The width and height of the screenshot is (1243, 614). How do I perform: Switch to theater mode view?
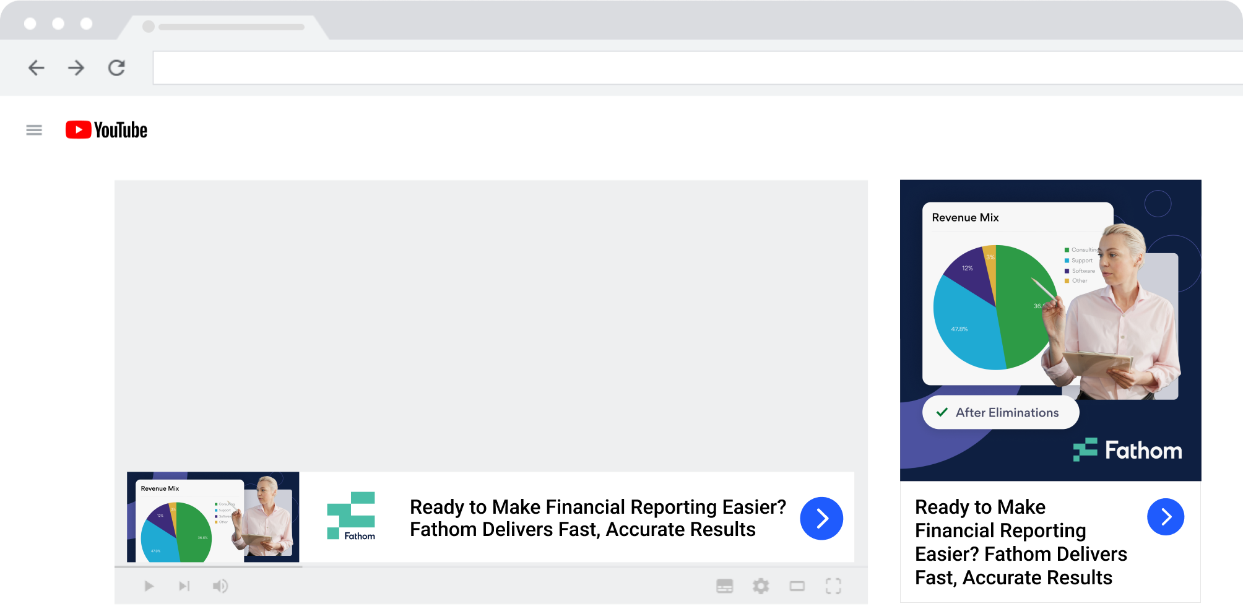click(797, 586)
